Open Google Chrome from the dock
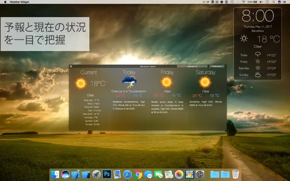This screenshot has height=181, width=290. click(138, 174)
